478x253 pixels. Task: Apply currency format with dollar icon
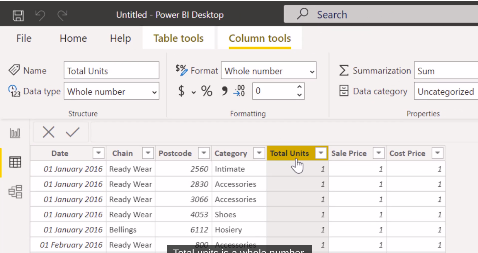coord(181,91)
